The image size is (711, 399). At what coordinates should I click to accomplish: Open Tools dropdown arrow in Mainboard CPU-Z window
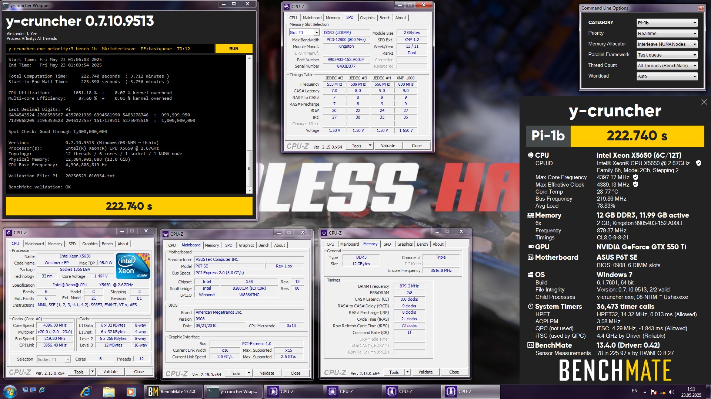249,373
